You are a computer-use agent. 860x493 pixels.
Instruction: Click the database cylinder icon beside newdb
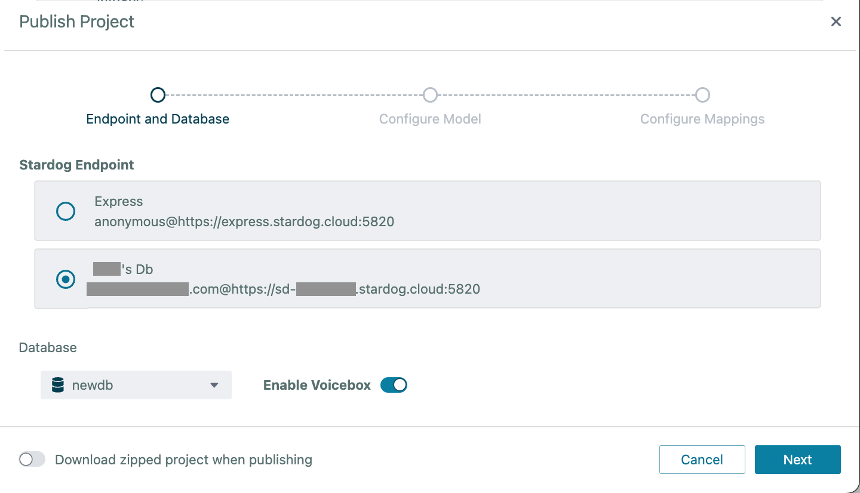58,386
